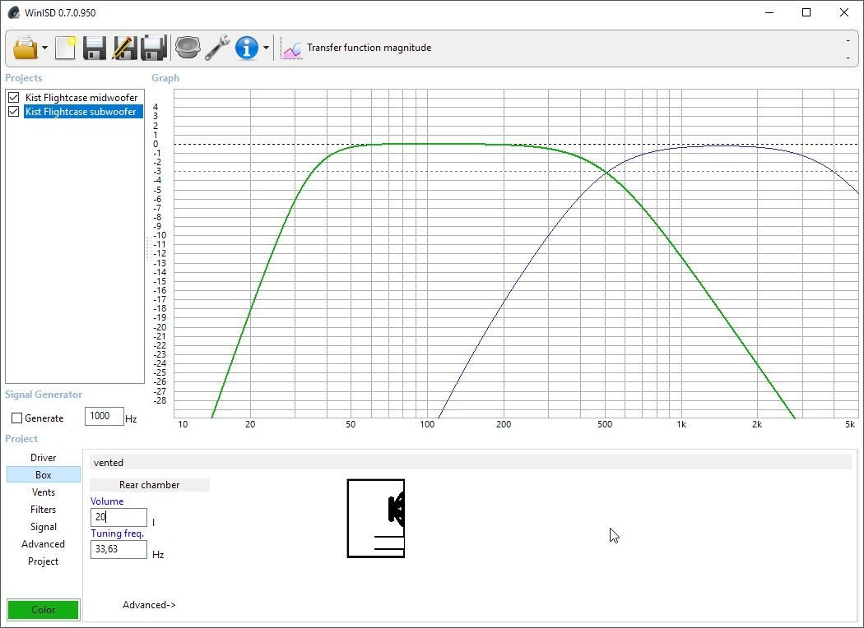Enable the Generate signal checkbox
The width and height of the screenshot is (864, 628).
[17, 418]
